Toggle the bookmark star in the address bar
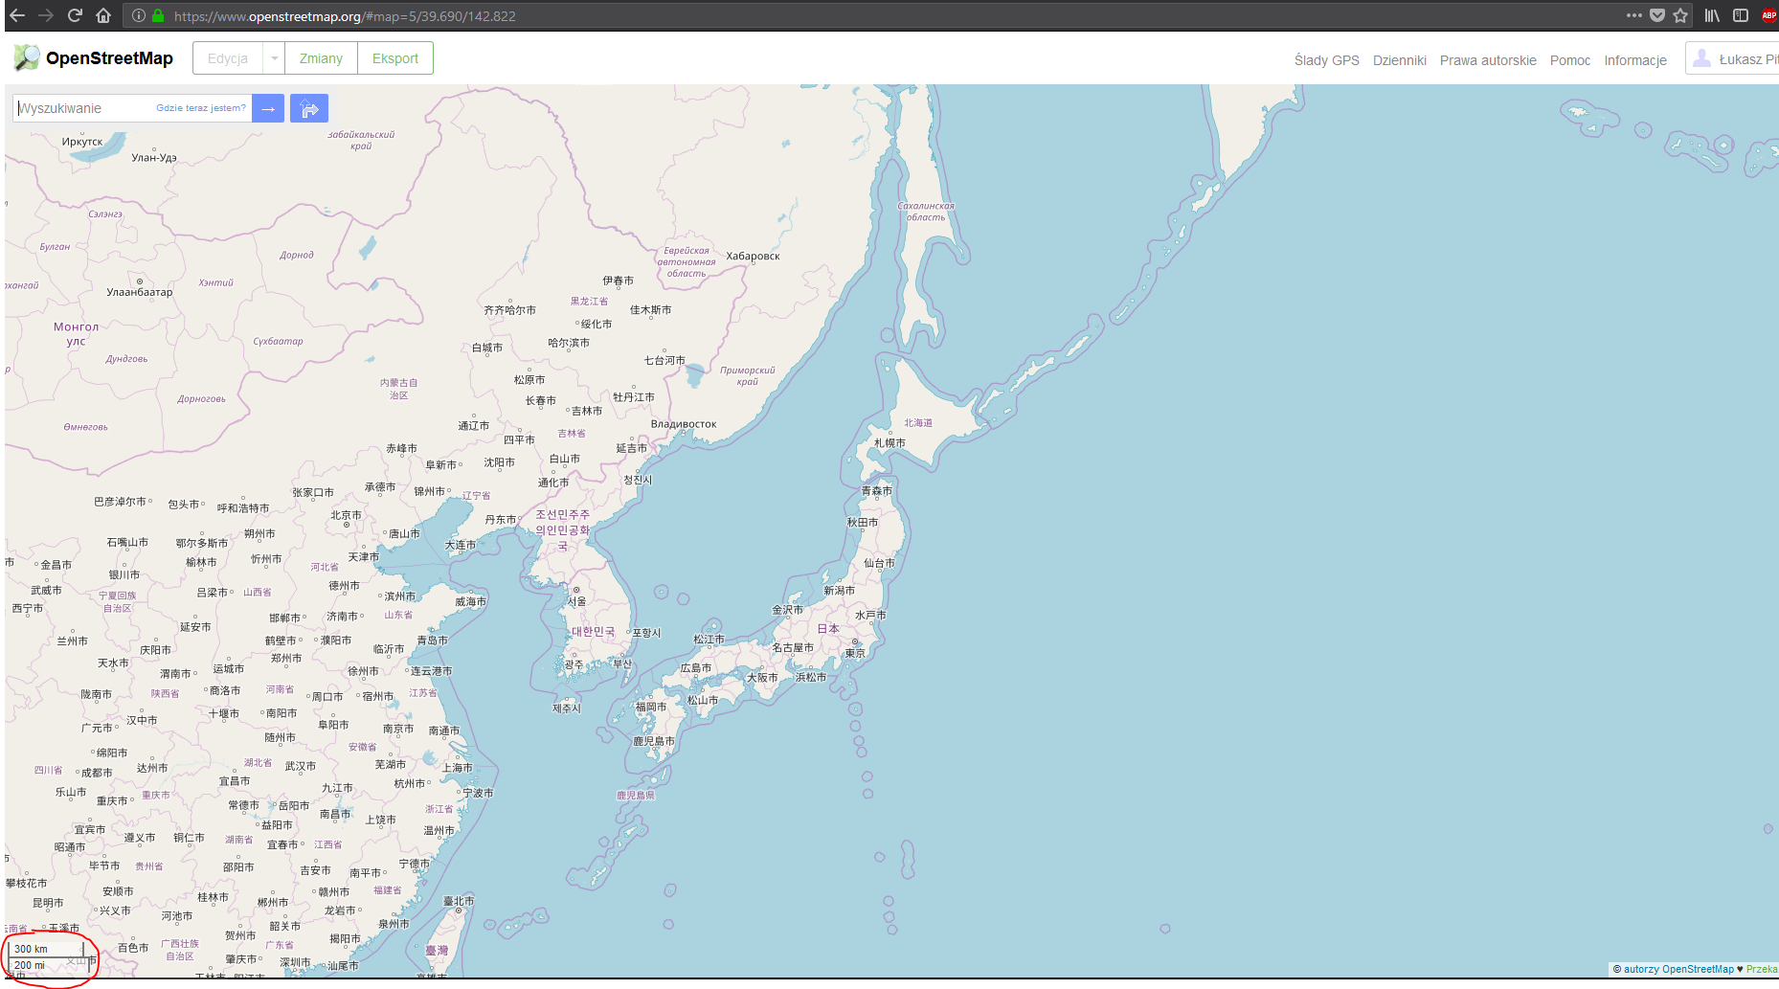The height and width of the screenshot is (989, 1779). click(x=1681, y=14)
